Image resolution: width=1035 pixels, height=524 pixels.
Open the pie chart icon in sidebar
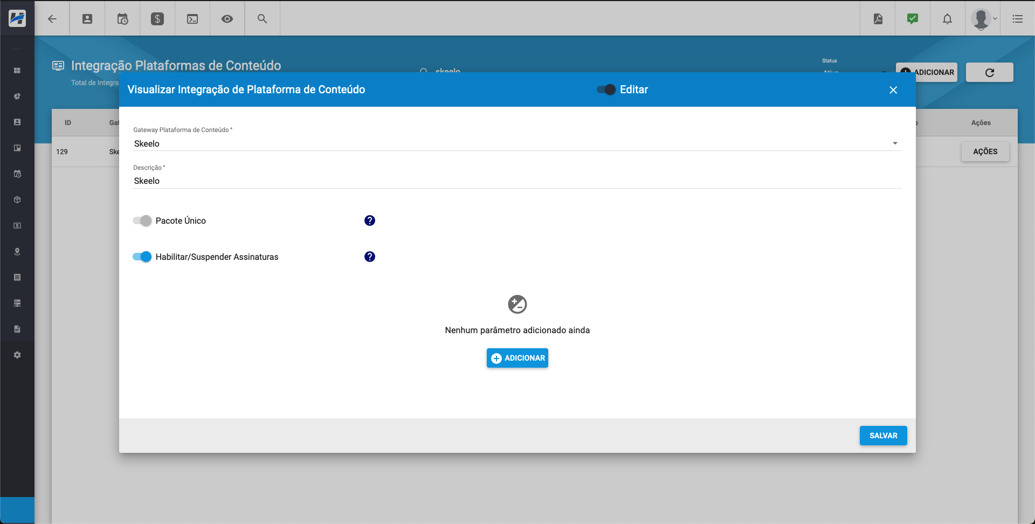click(17, 96)
